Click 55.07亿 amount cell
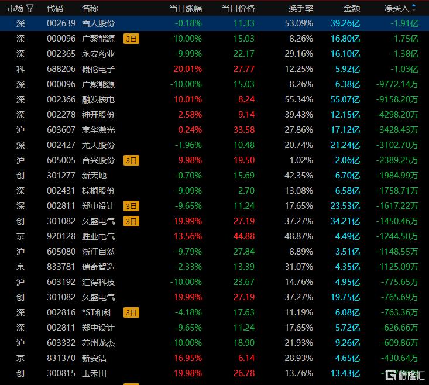Viewport: 429px width, 385px height. pos(345,99)
